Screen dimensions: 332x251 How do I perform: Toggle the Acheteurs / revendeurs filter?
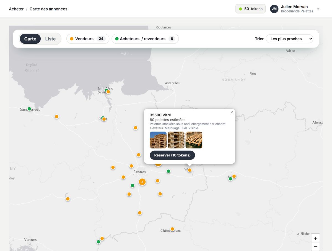coord(145,39)
